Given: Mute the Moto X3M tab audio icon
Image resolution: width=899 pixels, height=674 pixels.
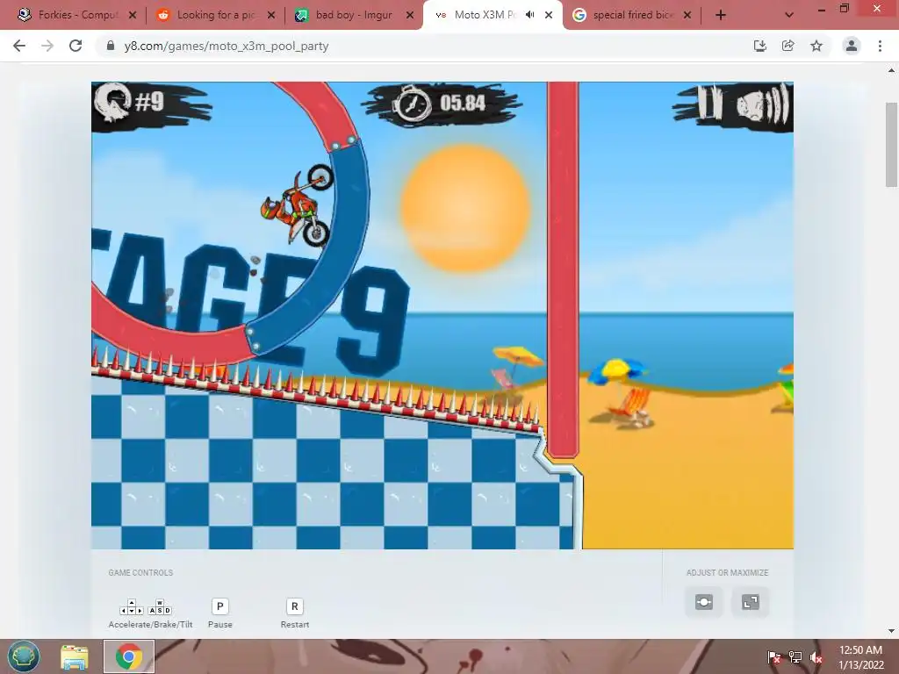Looking at the screenshot, I should 529,15.
